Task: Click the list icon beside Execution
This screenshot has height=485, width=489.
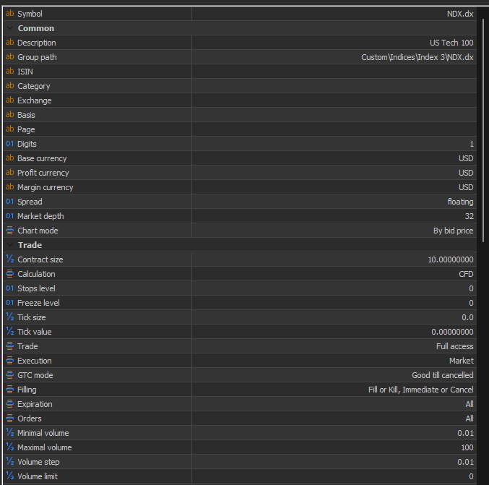Action: [9, 361]
